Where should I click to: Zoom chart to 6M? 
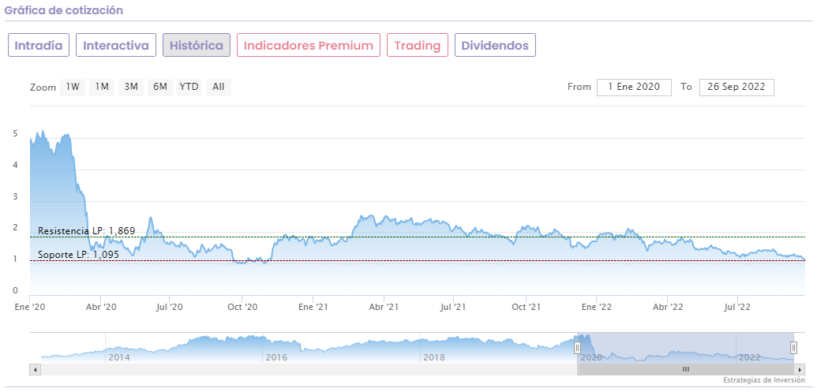[x=160, y=87]
